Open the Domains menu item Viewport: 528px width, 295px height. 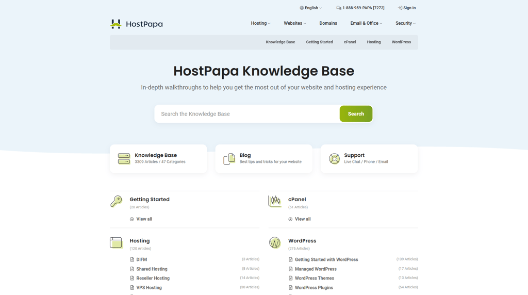pos(328,23)
